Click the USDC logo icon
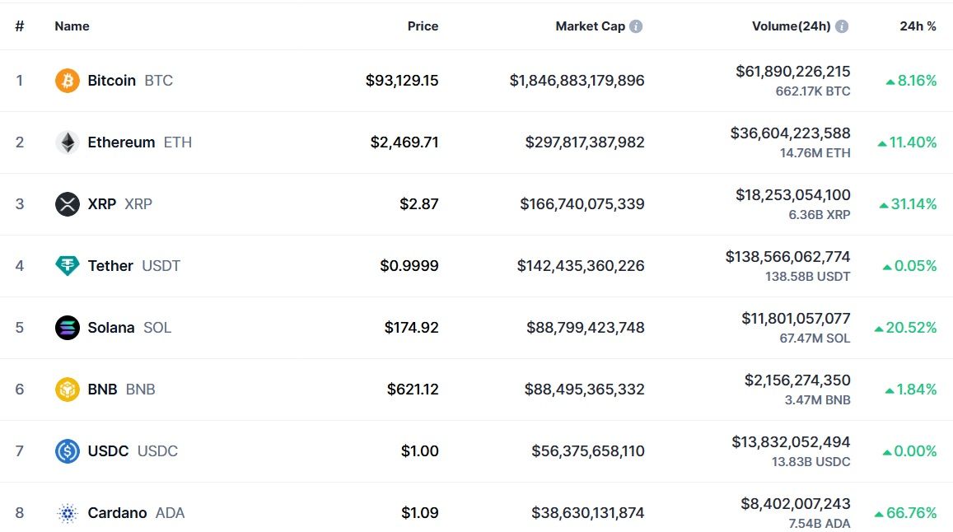The height and width of the screenshot is (532, 953). coord(67,451)
